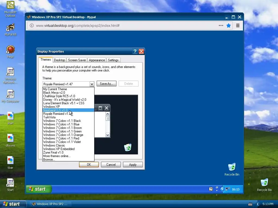Click the Apply button

pos(133,164)
